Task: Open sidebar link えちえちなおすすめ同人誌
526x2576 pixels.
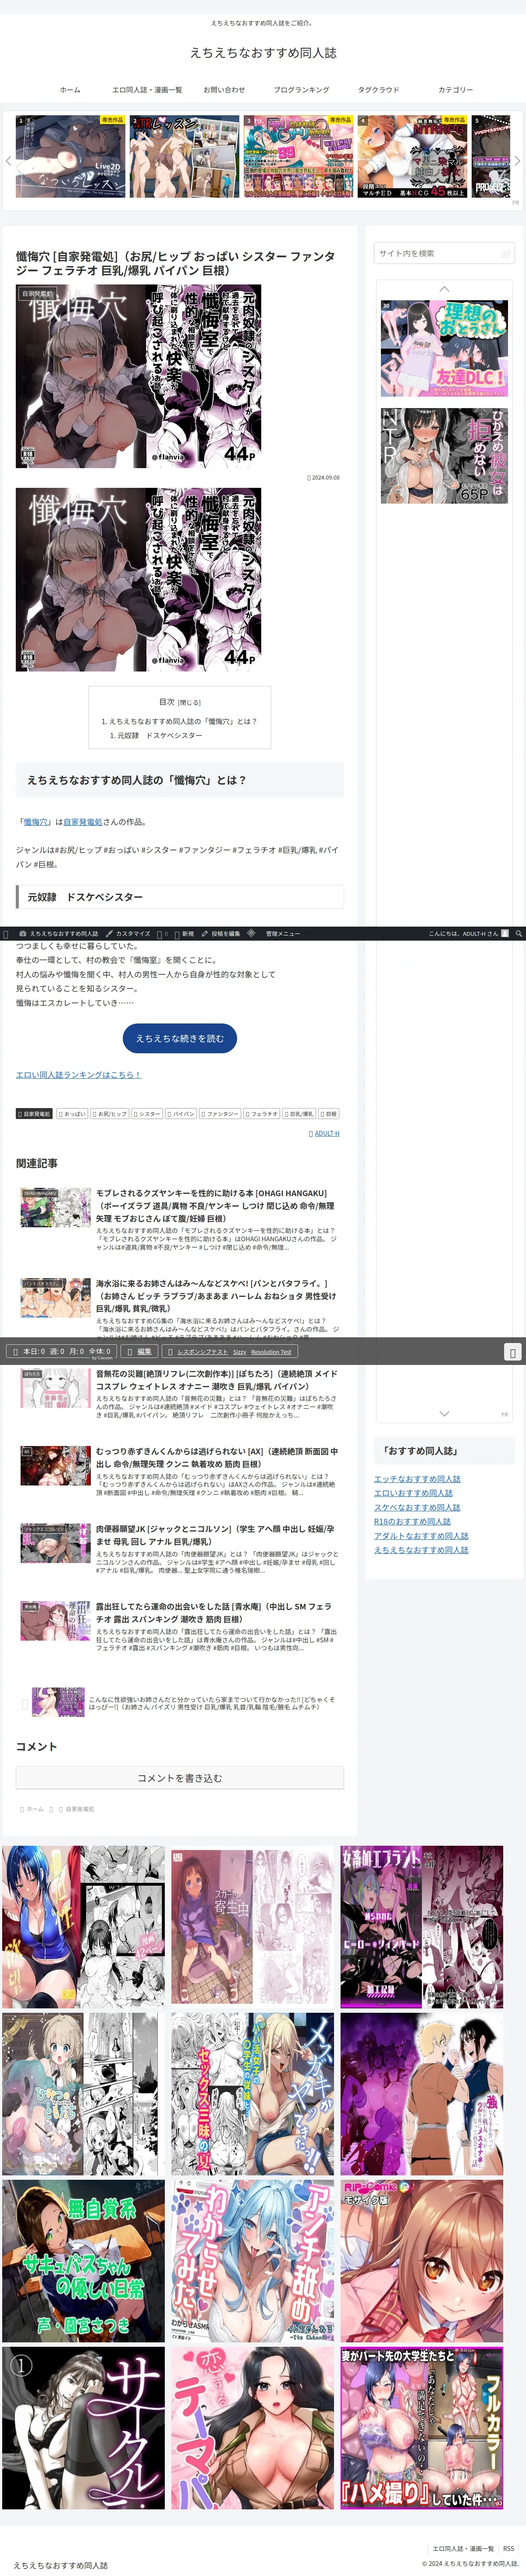Action: (x=421, y=1550)
